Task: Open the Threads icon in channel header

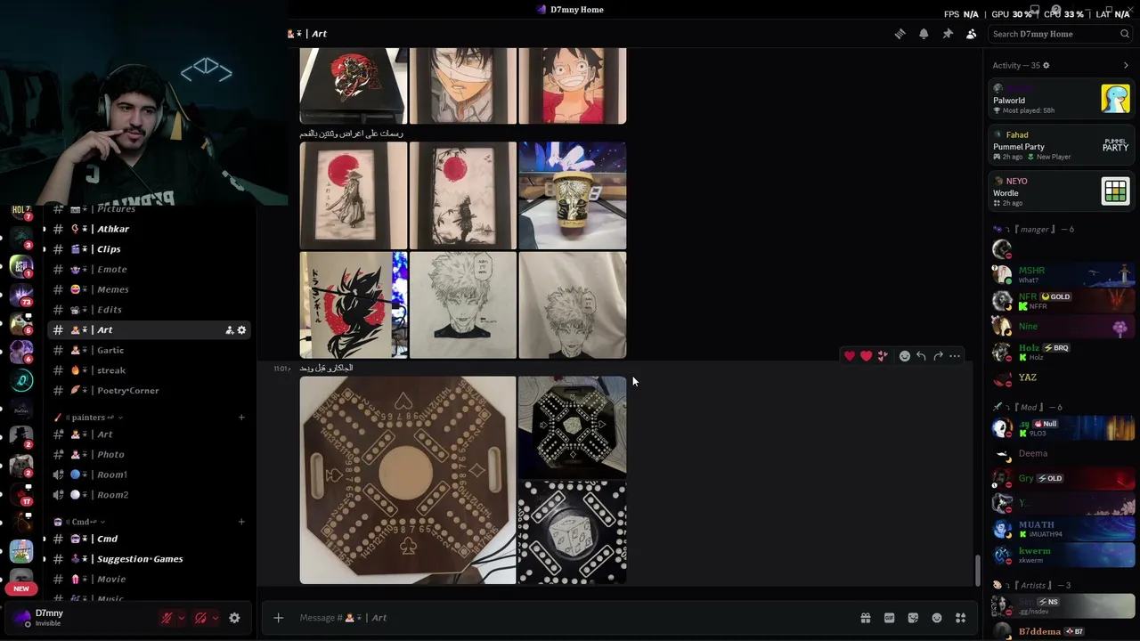Action: point(900,34)
